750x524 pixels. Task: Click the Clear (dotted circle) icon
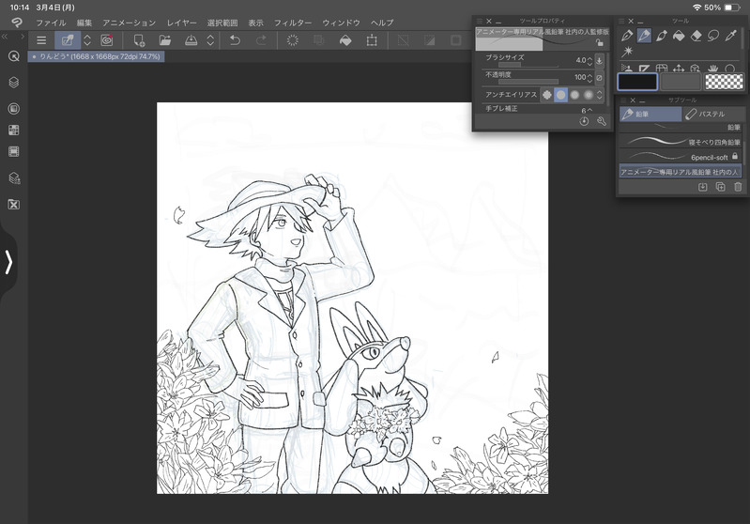click(292, 40)
